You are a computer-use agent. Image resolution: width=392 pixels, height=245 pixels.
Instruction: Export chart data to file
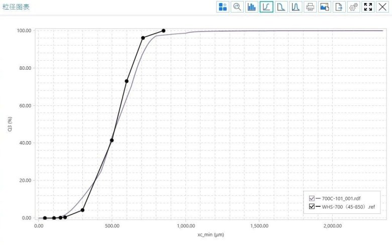(x=339, y=7)
